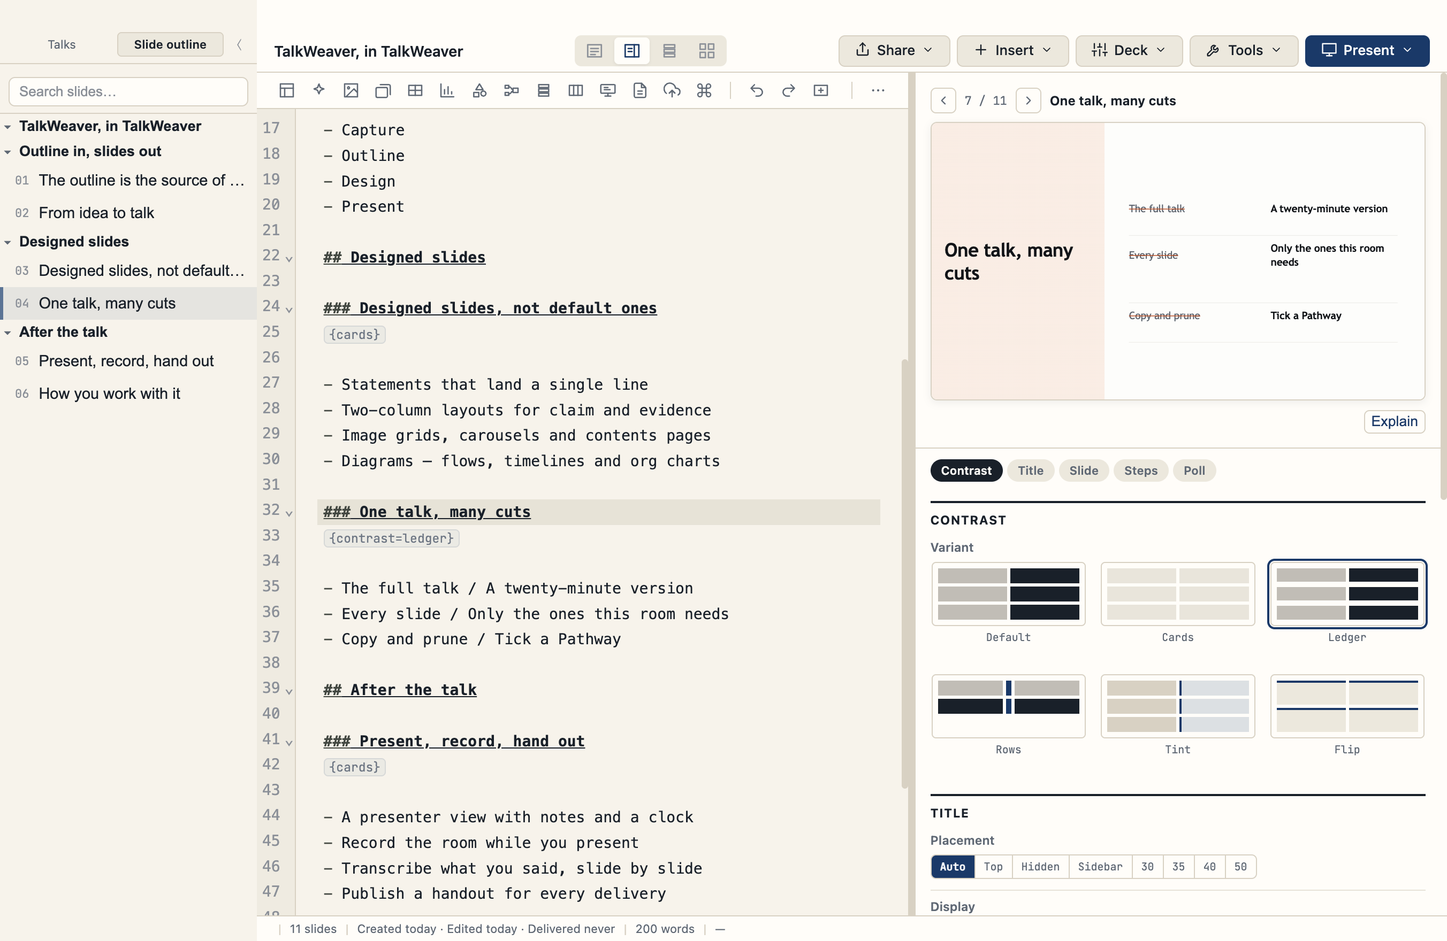1447x941 pixels.
Task: Open the shapes tool
Action: (x=479, y=90)
